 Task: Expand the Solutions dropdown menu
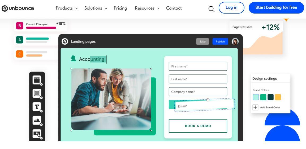coord(96,8)
